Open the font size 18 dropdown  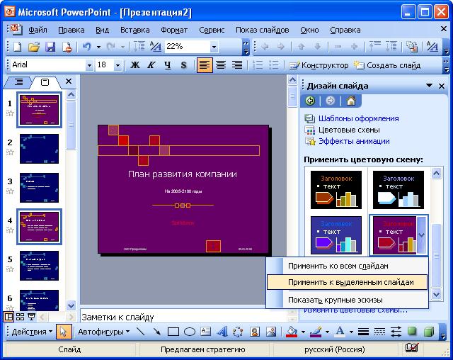click(x=117, y=65)
